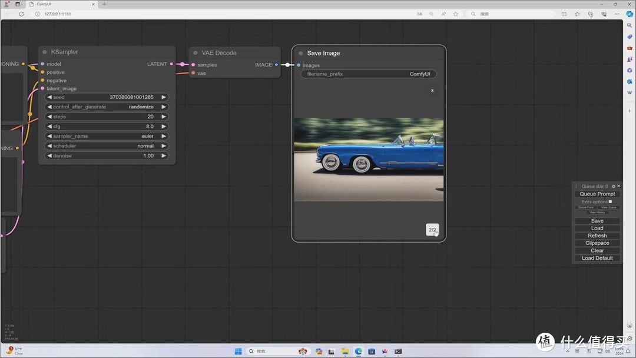Open the sampler_name euler dropdown
Screen dimensions: 636x358
(x=107, y=136)
